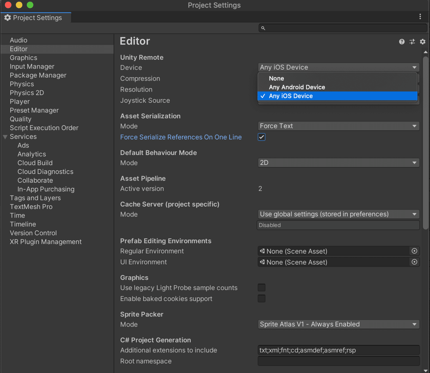This screenshot has height=373, width=430.
Task: Open the Asset Serialization Mode dropdown
Action: pos(338,126)
